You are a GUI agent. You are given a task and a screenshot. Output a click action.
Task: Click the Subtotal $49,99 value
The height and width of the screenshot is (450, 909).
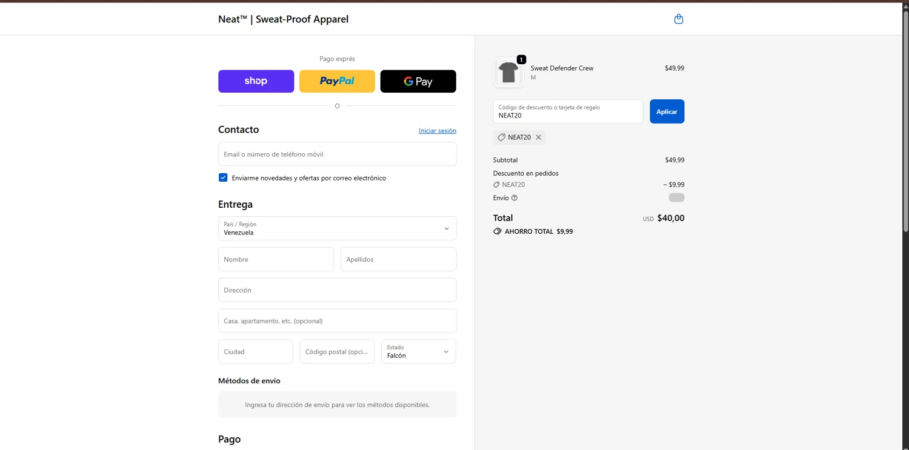674,160
